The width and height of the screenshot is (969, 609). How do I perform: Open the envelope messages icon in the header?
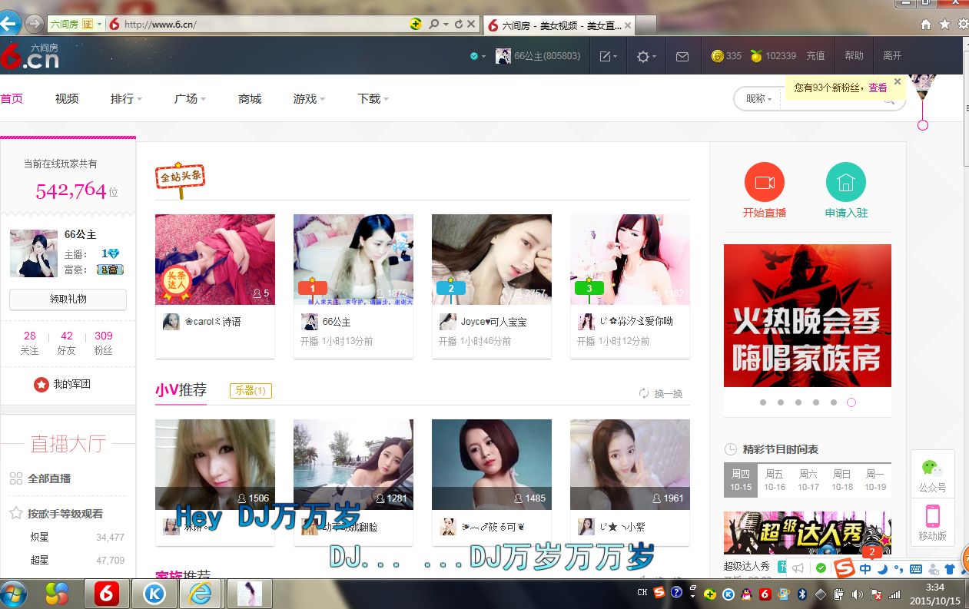click(682, 56)
